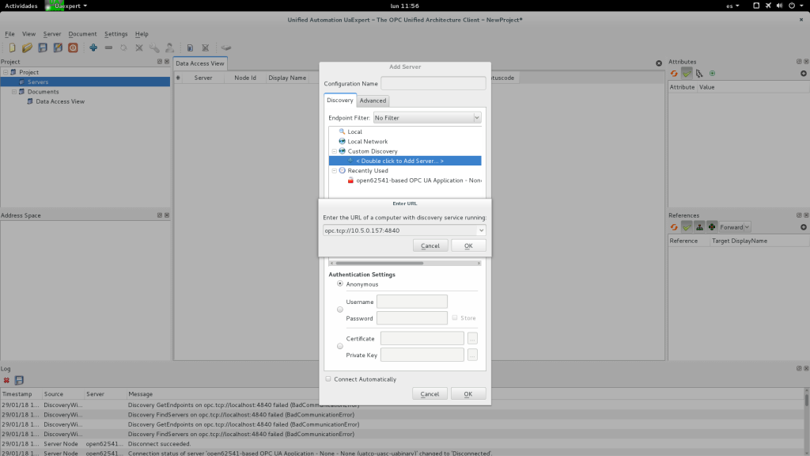
Task: Click the minus Remove Server icon
Action: [x=108, y=47]
